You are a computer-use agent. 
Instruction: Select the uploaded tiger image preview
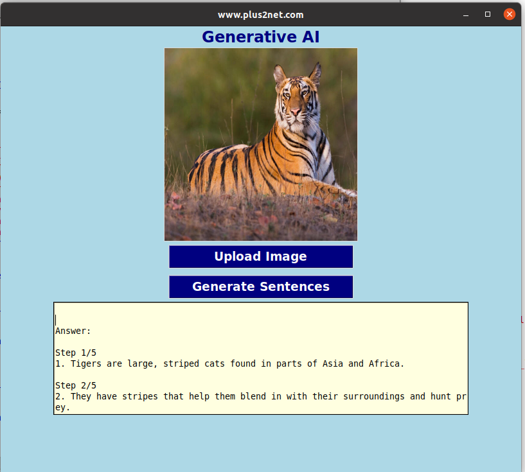[x=261, y=144]
